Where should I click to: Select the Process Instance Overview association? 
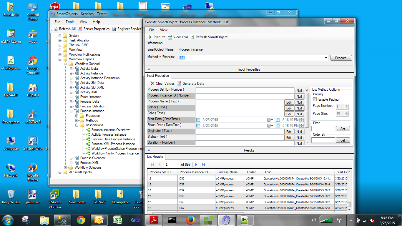point(110,130)
